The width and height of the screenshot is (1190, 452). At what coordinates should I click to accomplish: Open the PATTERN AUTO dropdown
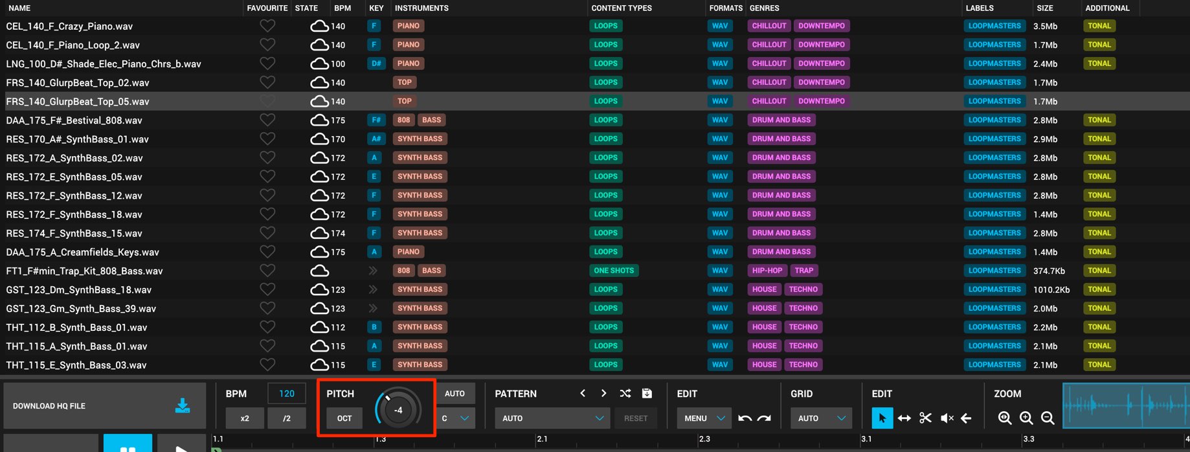click(x=552, y=418)
